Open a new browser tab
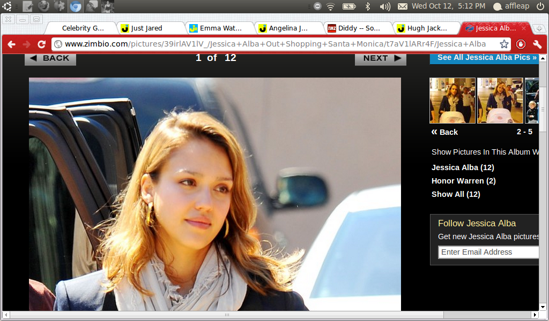This screenshot has width=549, height=321. click(539, 29)
